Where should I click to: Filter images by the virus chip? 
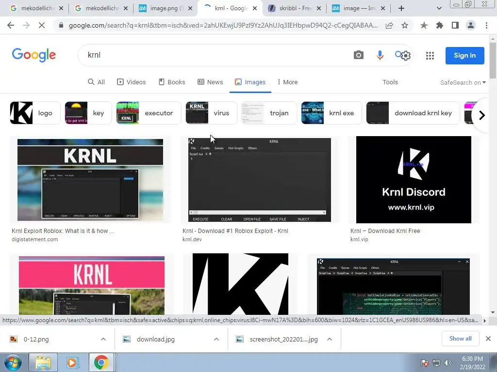coord(211,113)
